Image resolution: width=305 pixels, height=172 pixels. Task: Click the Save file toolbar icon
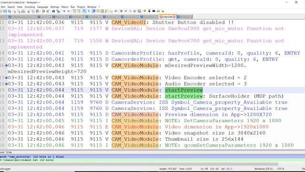pyautogui.click(x=5, y=11)
